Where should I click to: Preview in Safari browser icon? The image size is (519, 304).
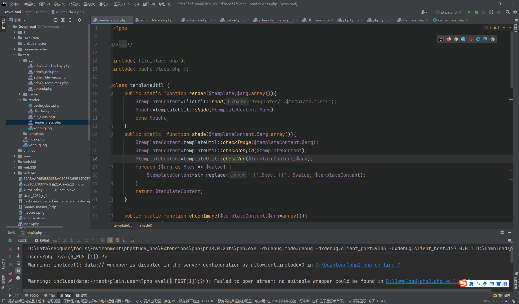(463, 39)
